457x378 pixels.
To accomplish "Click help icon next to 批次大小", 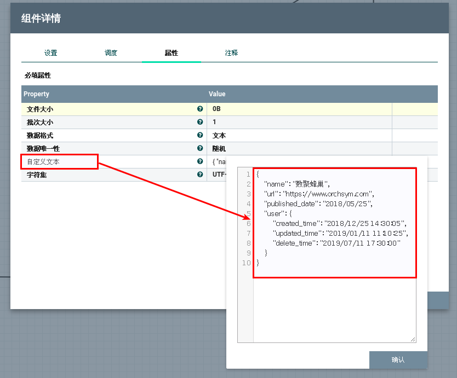I will click(200, 123).
